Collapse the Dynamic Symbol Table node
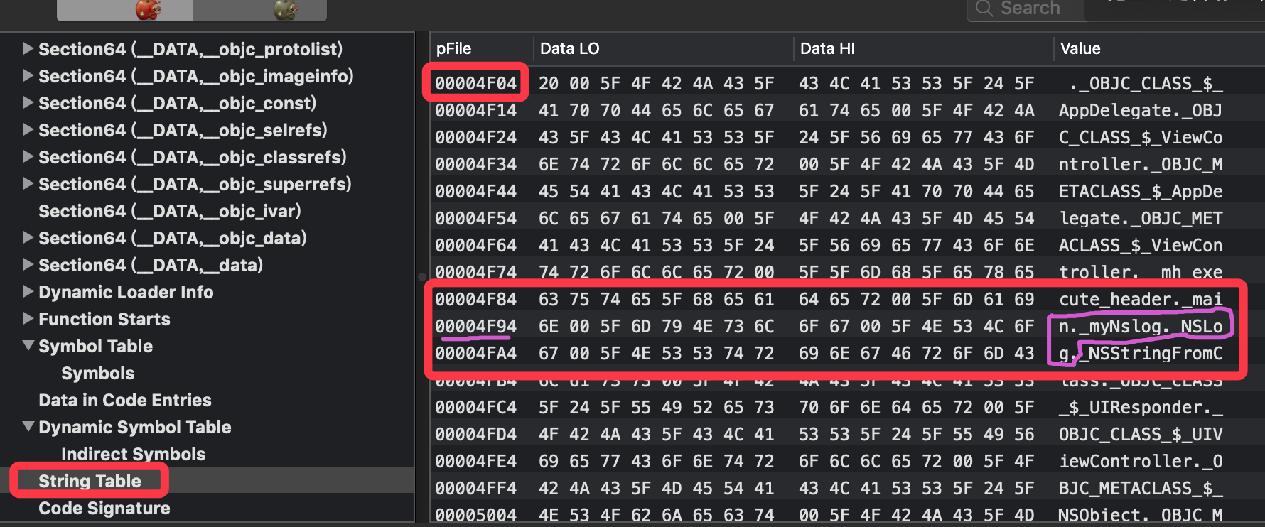 tap(28, 427)
